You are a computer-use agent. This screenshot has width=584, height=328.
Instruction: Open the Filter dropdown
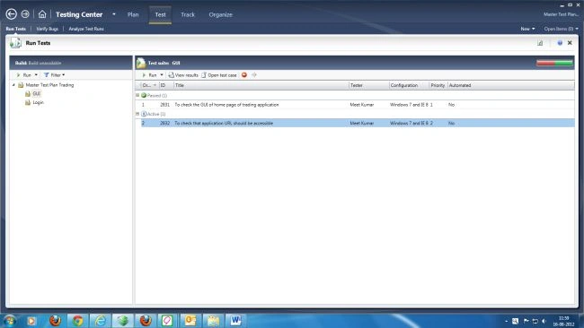55,75
